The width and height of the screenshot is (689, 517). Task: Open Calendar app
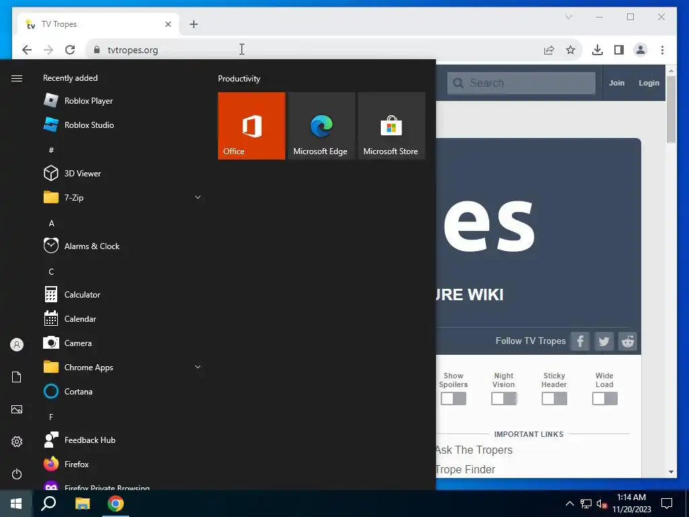tap(122, 318)
